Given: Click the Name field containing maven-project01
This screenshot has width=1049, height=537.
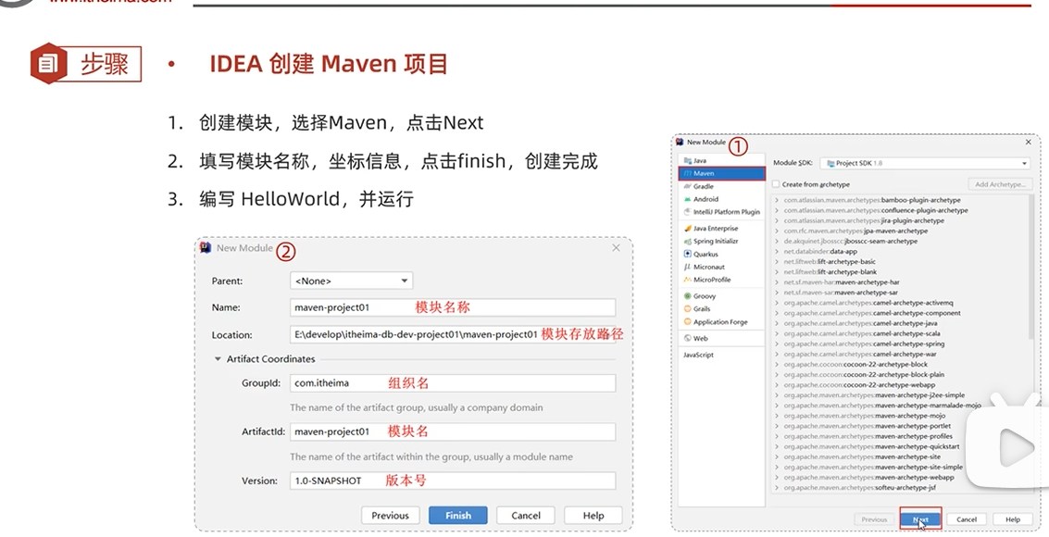Looking at the screenshot, I should 452,307.
